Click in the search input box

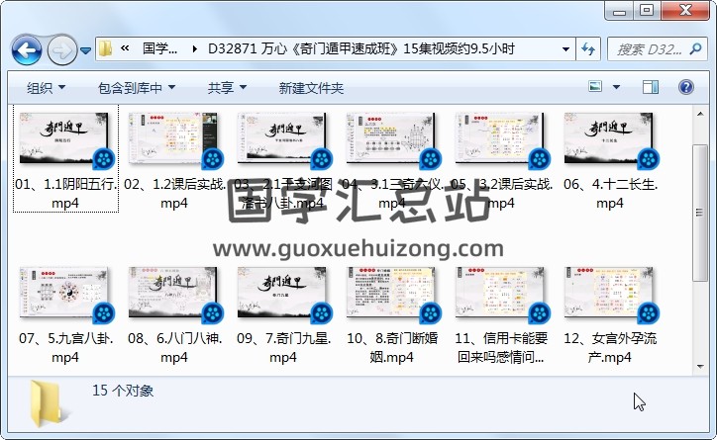[644, 48]
